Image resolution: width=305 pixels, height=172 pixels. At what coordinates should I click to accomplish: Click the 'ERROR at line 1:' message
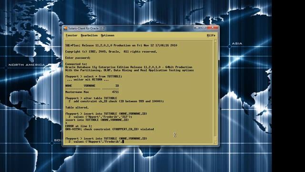point(79,126)
